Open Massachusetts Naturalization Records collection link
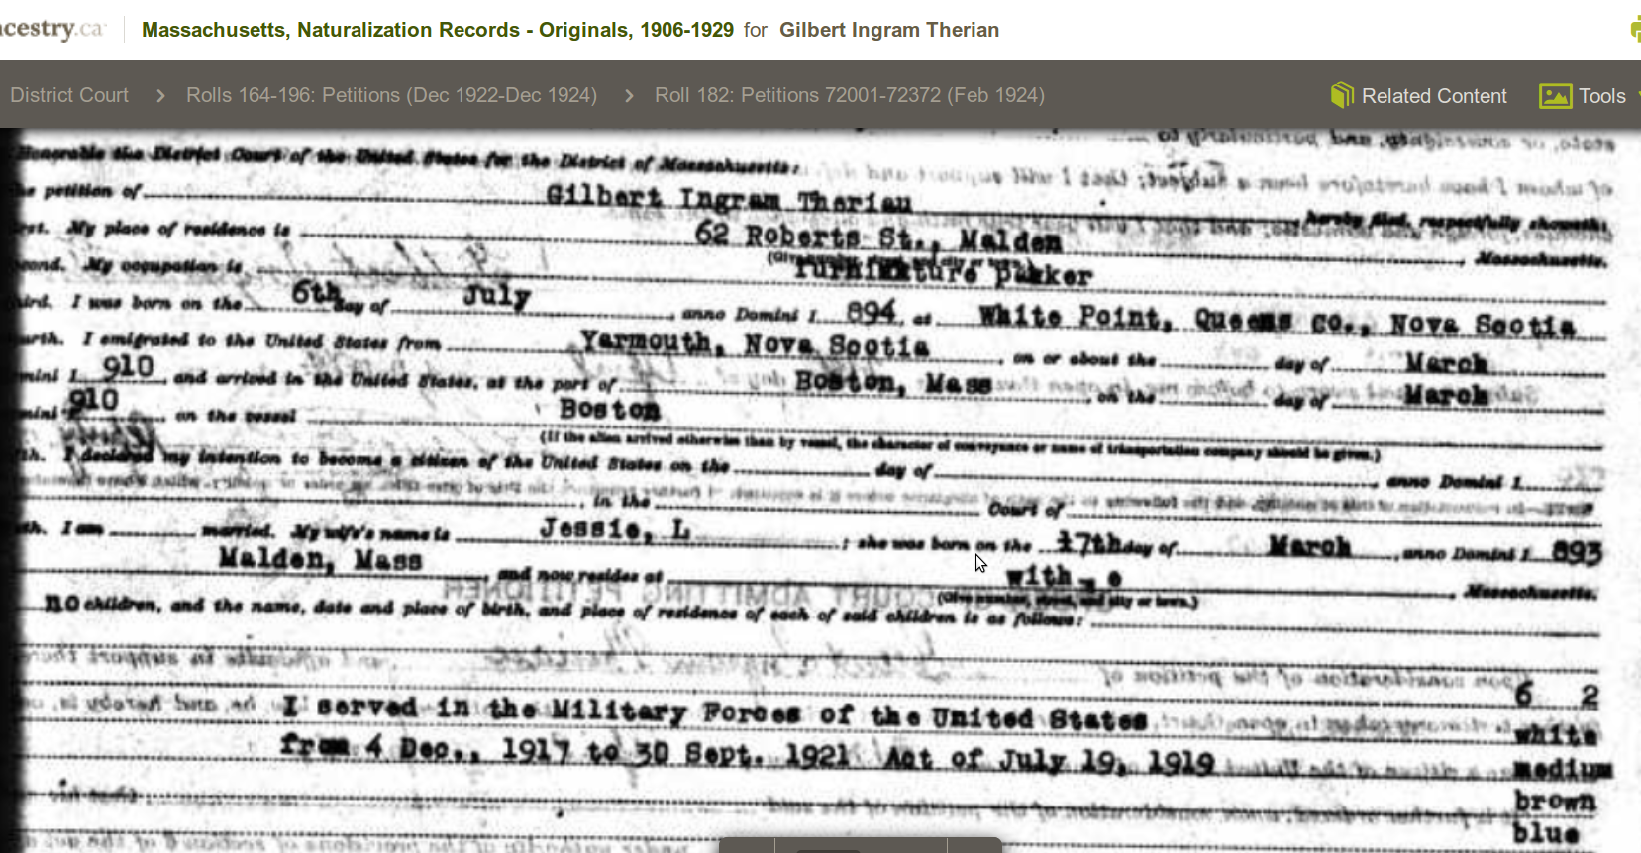This screenshot has height=853, width=1641. point(437,30)
